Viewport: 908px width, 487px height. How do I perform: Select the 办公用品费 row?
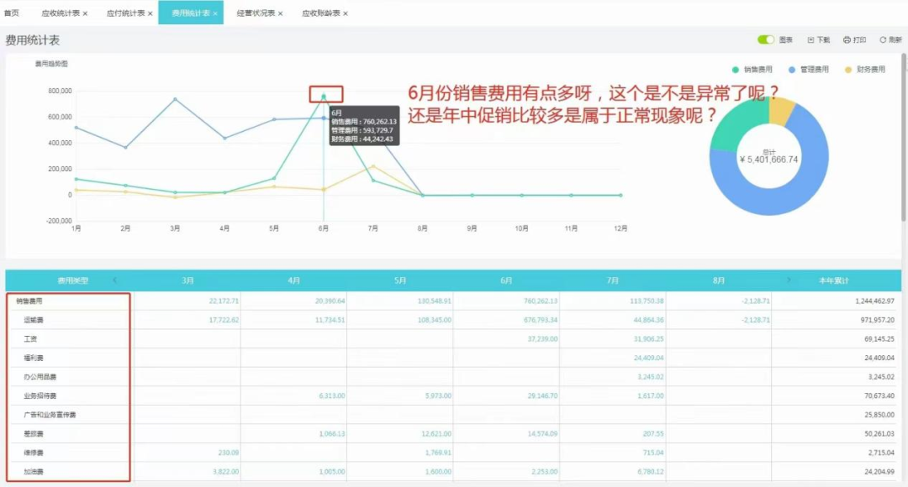453,376
